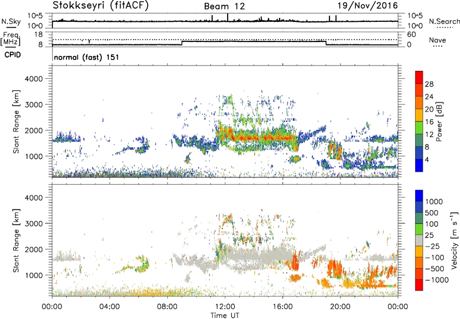Click the 4 tick on Power color bar
Screen dimensions: 460x319
click(427, 159)
